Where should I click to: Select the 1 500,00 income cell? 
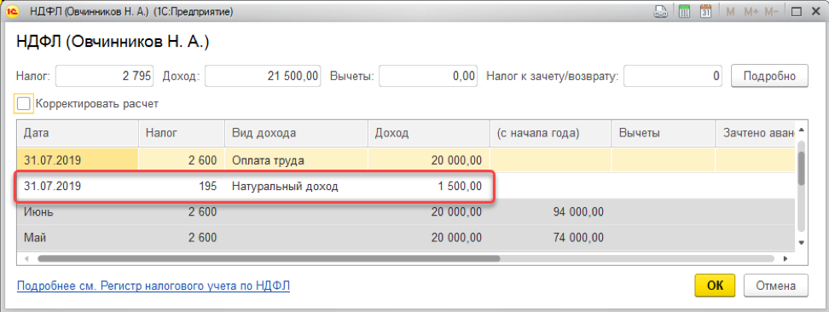[x=429, y=187]
